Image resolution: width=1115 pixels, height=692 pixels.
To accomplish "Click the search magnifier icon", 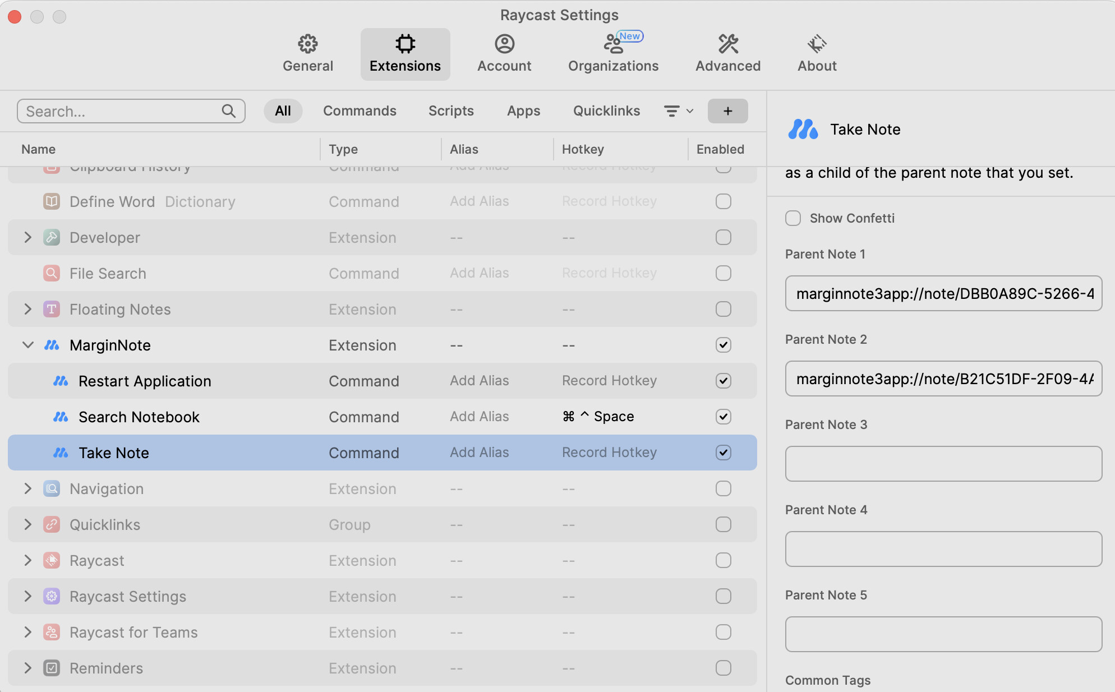I will point(228,111).
